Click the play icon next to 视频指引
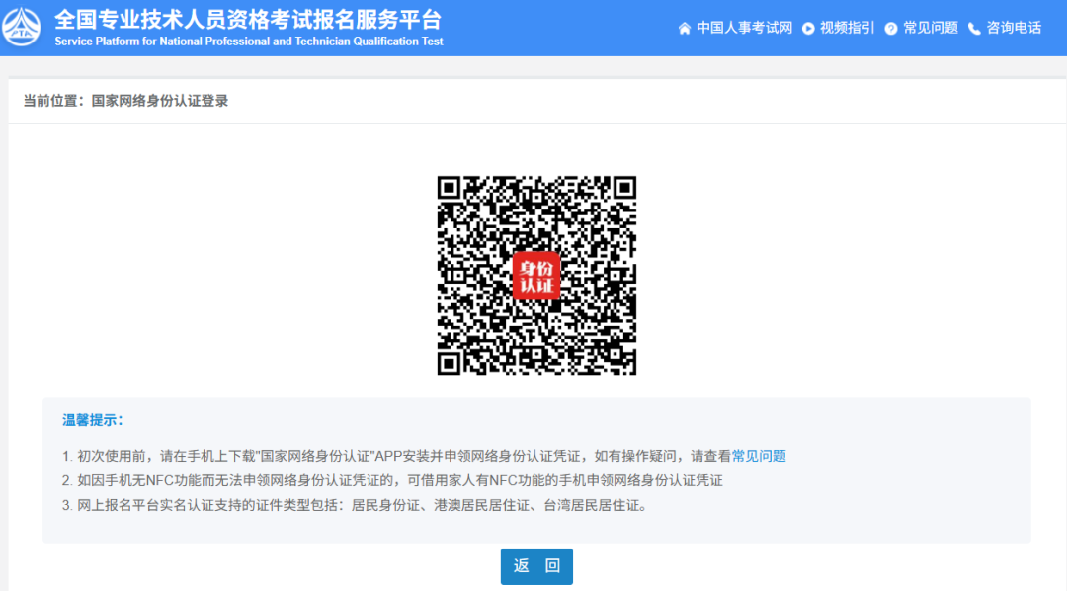 [x=808, y=28]
